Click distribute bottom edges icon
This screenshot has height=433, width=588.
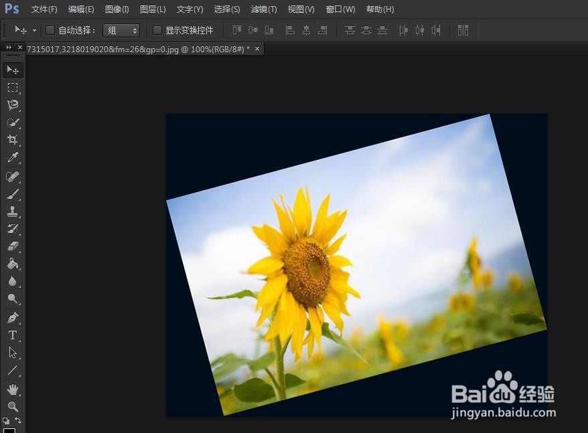pos(382,30)
